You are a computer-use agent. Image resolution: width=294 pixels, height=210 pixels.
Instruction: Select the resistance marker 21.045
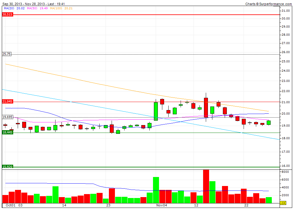click(8, 101)
